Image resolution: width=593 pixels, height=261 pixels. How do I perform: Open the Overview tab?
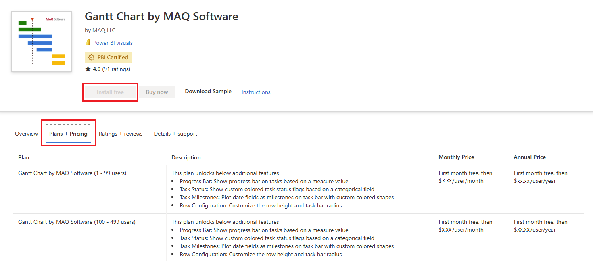point(26,133)
